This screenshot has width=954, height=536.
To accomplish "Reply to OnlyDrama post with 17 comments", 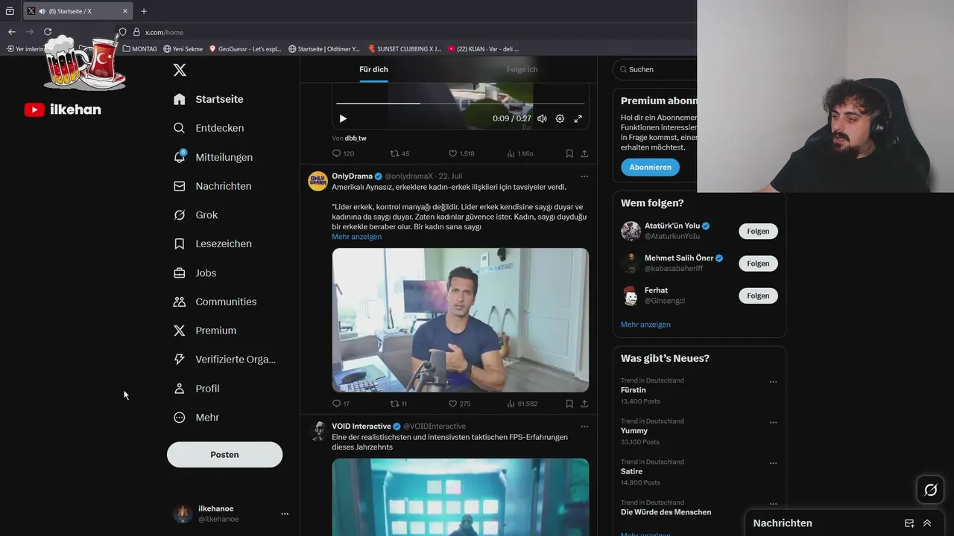I will pyautogui.click(x=336, y=403).
